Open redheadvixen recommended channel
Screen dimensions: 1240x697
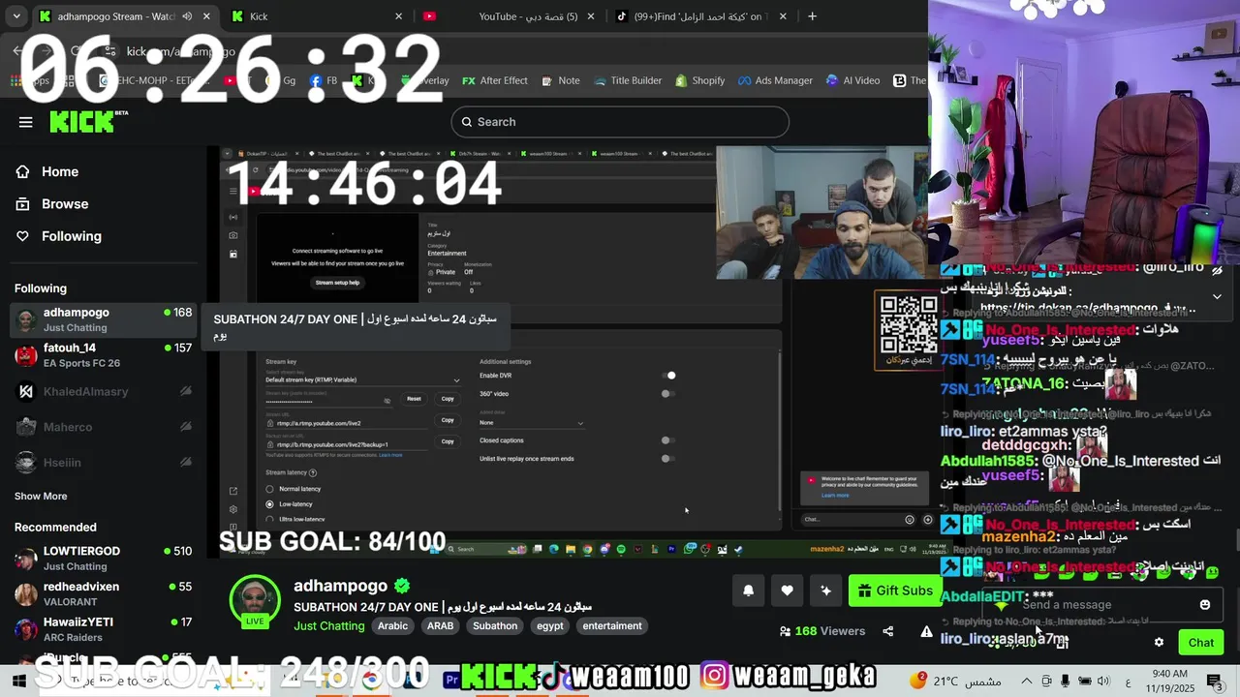click(104, 593)
